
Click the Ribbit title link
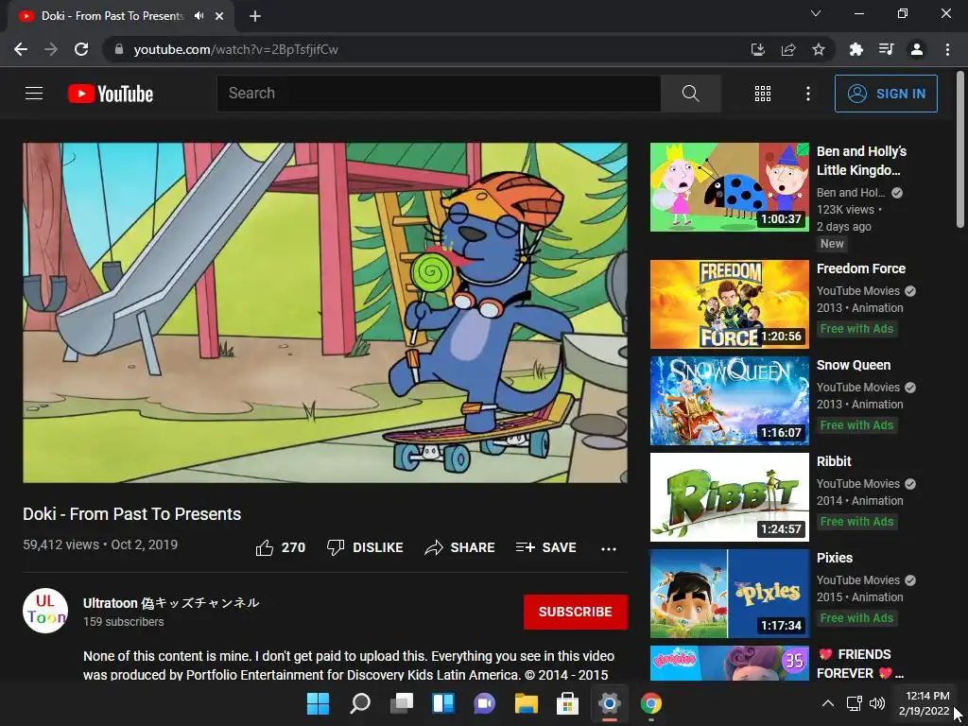(834, 461)
